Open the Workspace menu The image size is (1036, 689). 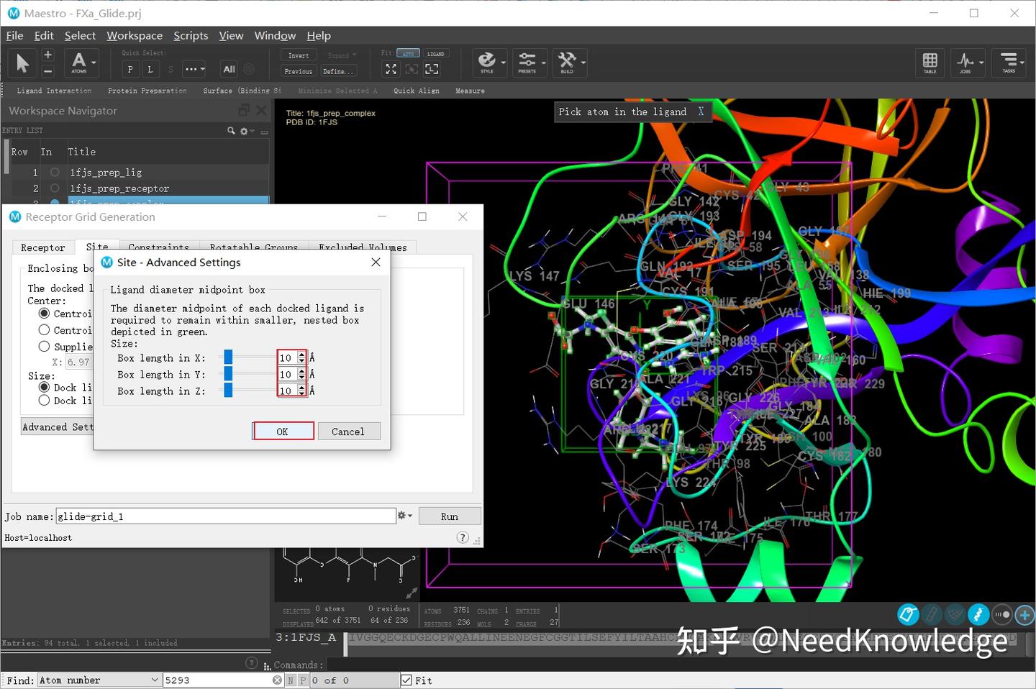click(134, 35)
